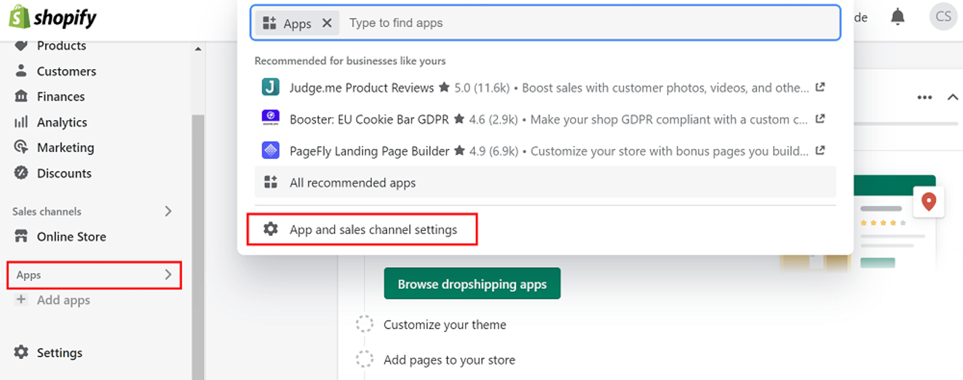Click the plus icon beside Add apps

click(21, 299)
